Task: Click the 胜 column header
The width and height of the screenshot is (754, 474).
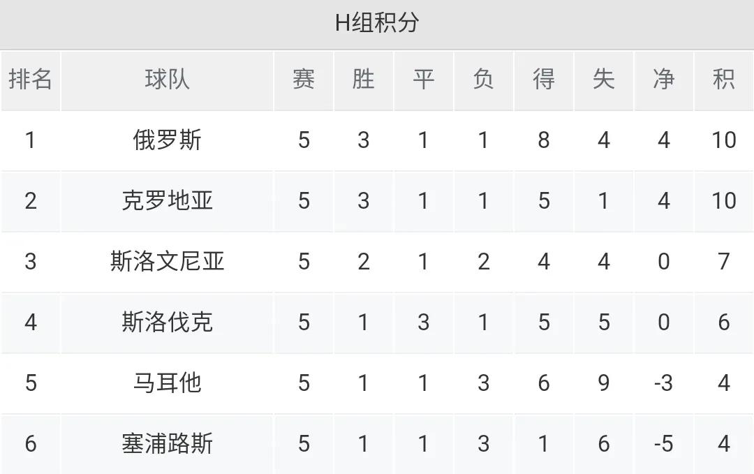Action: point(363,80)
